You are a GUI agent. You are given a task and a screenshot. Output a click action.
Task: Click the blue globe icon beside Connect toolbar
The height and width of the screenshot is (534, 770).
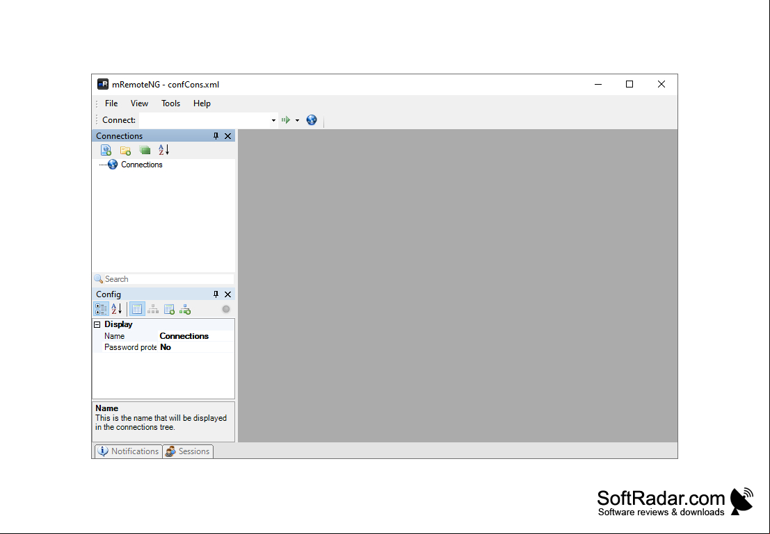[312, 119]
